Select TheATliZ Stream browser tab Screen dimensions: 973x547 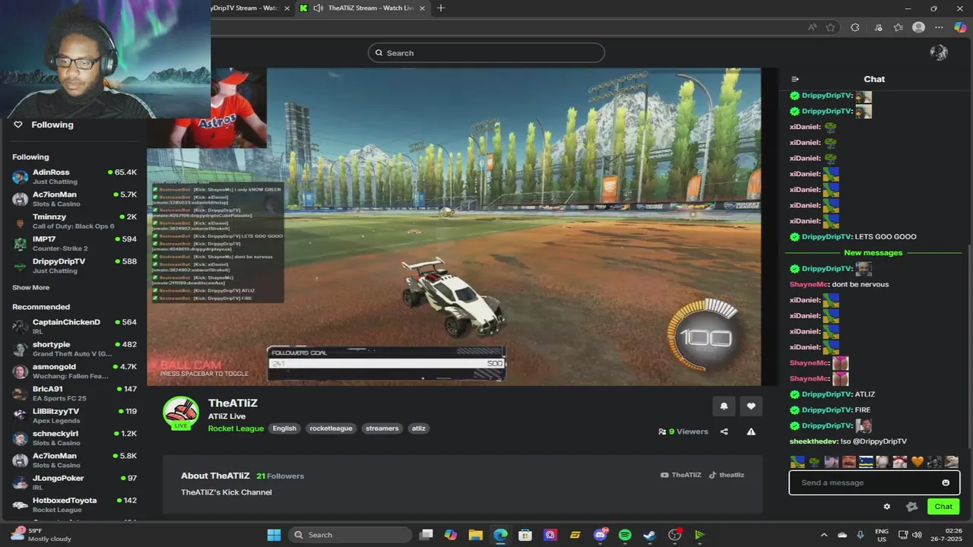click(x=363, y=8)
